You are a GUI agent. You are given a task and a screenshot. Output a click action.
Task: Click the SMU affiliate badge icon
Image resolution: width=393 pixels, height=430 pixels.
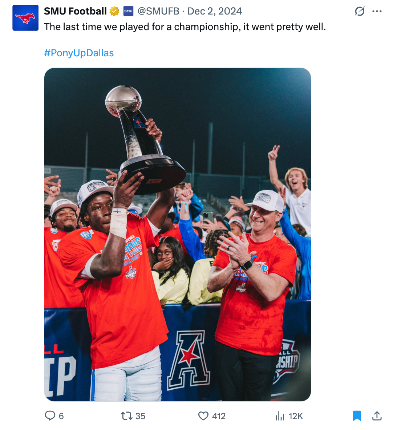(128, 11)
